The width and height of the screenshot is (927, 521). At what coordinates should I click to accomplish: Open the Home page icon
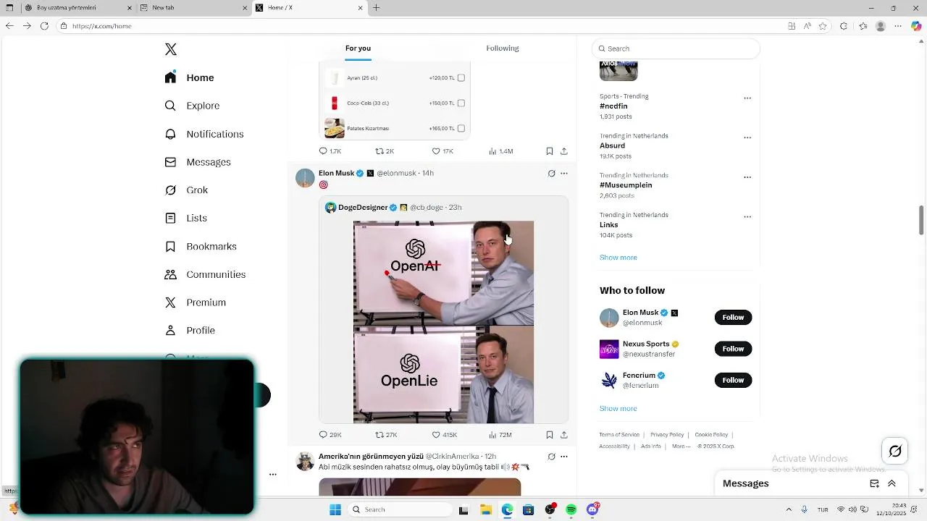(x=170, y=77)
